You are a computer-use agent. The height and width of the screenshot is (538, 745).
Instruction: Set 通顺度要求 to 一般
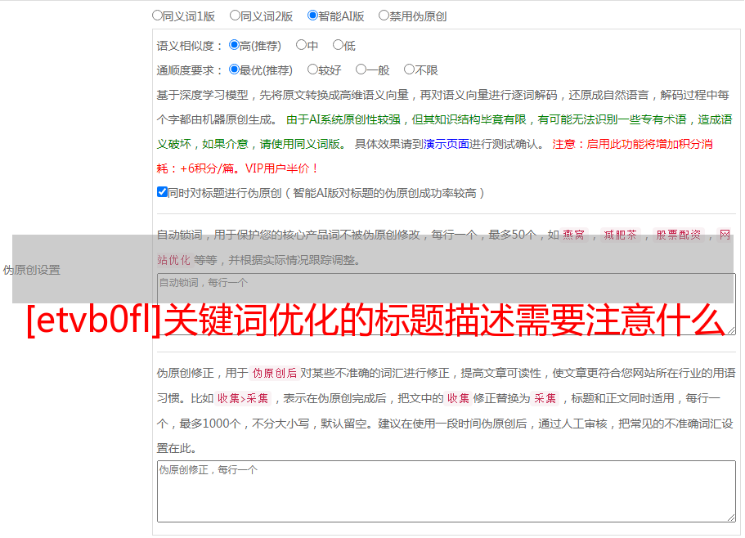point(361,69)
